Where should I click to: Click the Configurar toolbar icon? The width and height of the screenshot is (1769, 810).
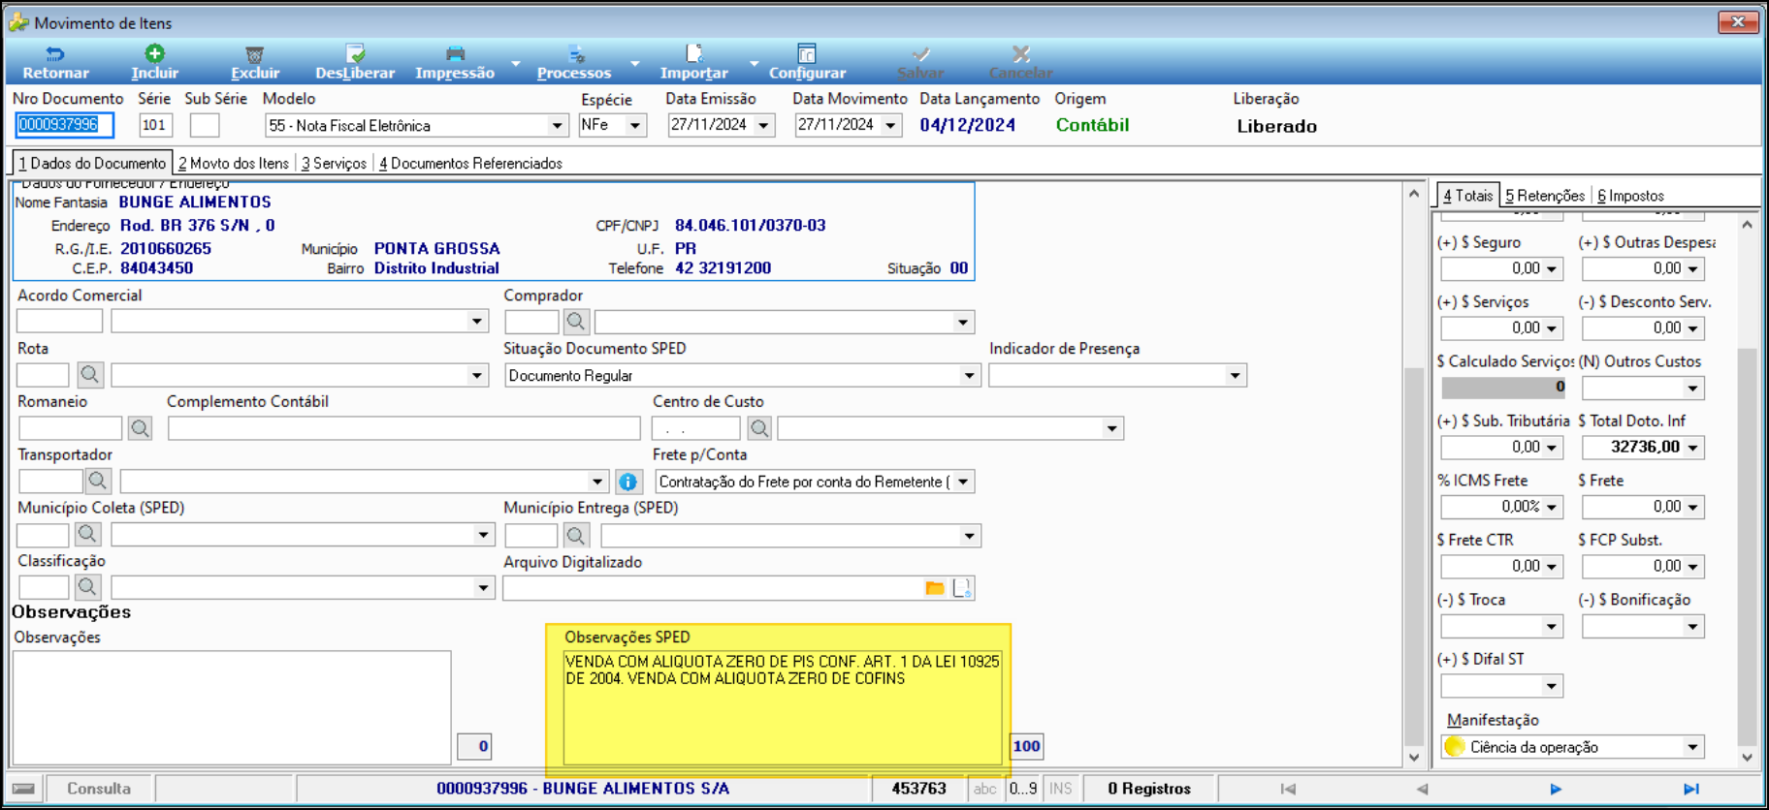(x=807, y=54)
